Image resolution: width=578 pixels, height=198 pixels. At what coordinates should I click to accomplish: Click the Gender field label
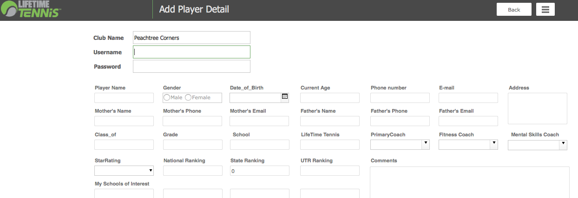pyautogui.click(x=172, y=88)
